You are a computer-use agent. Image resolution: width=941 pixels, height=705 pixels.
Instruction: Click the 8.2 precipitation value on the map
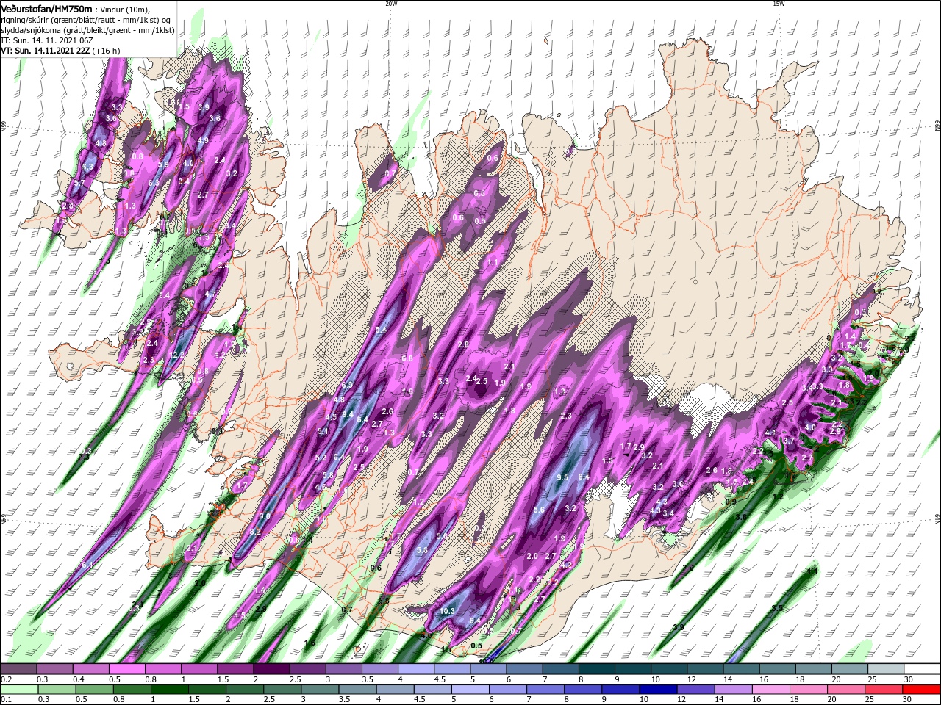coord(256,532)
